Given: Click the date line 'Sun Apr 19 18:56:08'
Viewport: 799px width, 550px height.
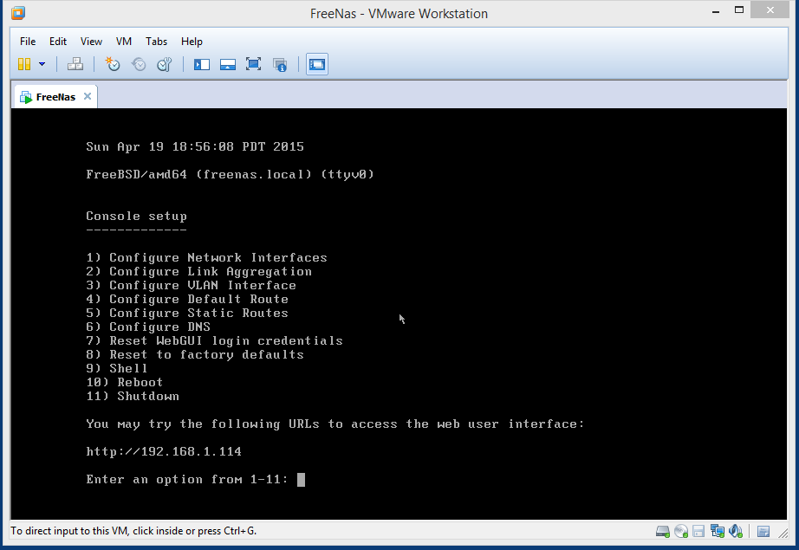Looking at the screenshot, I should coord(195,146).
